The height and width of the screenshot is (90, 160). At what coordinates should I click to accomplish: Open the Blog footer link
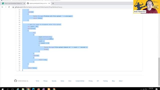click(x=113, y=81)
